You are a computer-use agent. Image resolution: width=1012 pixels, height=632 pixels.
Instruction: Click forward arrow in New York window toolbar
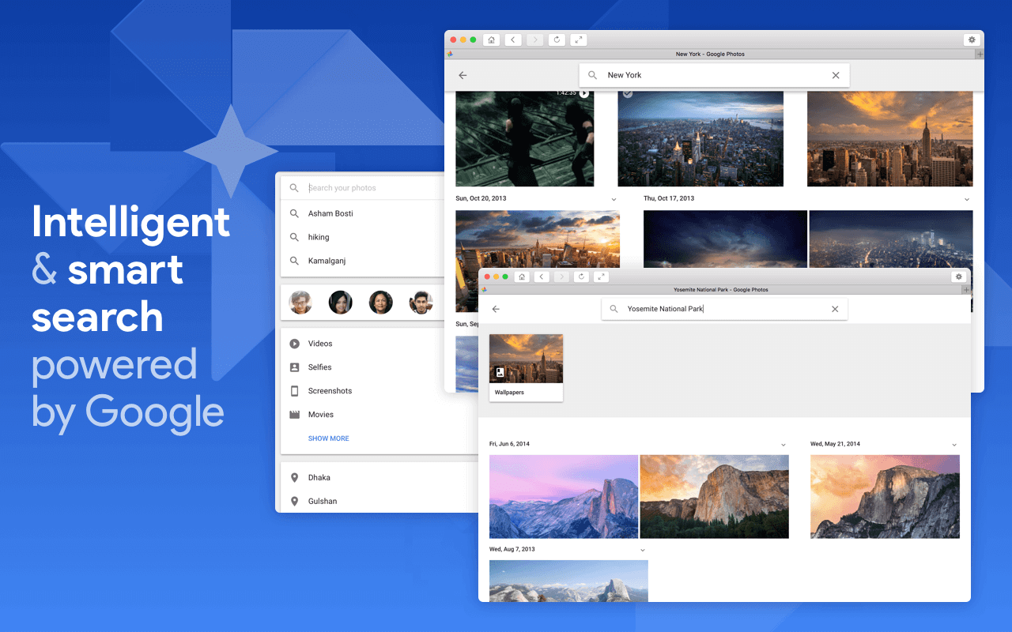point(535,39)
